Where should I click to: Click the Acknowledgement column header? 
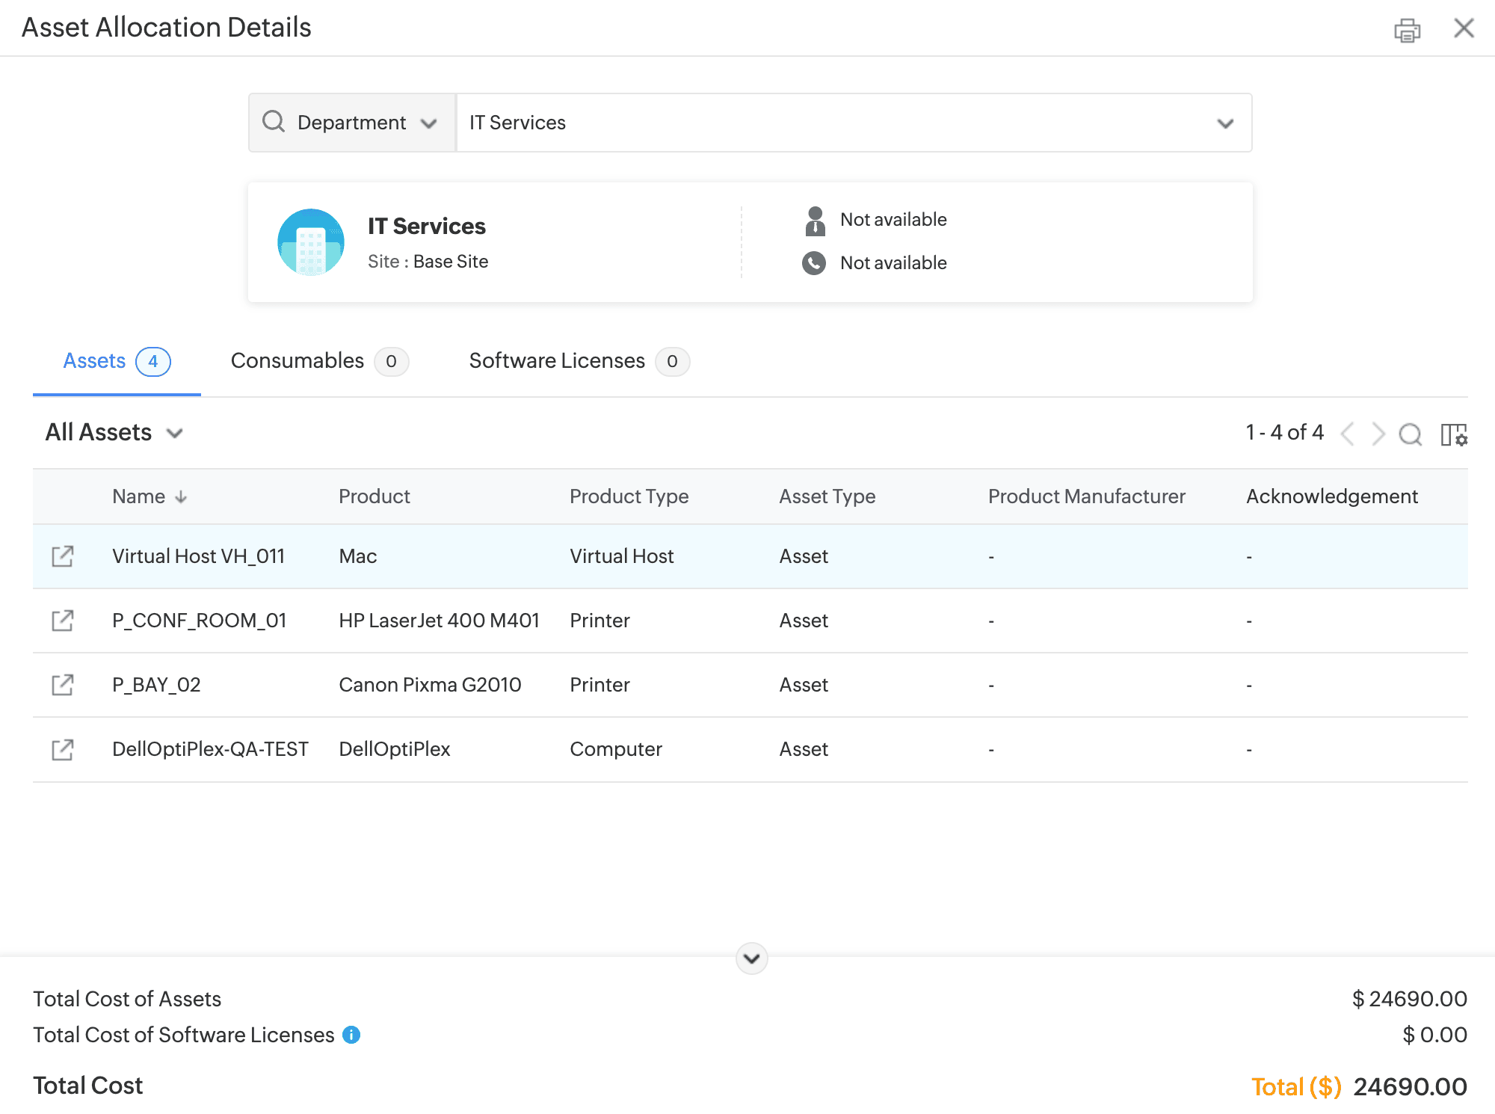1331,496
